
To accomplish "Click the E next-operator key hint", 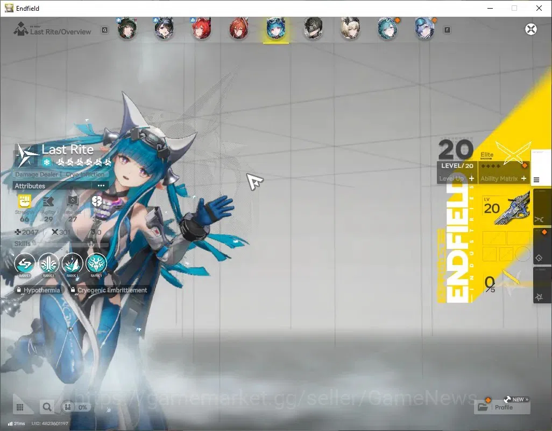I will pyautogui.click(x=447, y=30).
